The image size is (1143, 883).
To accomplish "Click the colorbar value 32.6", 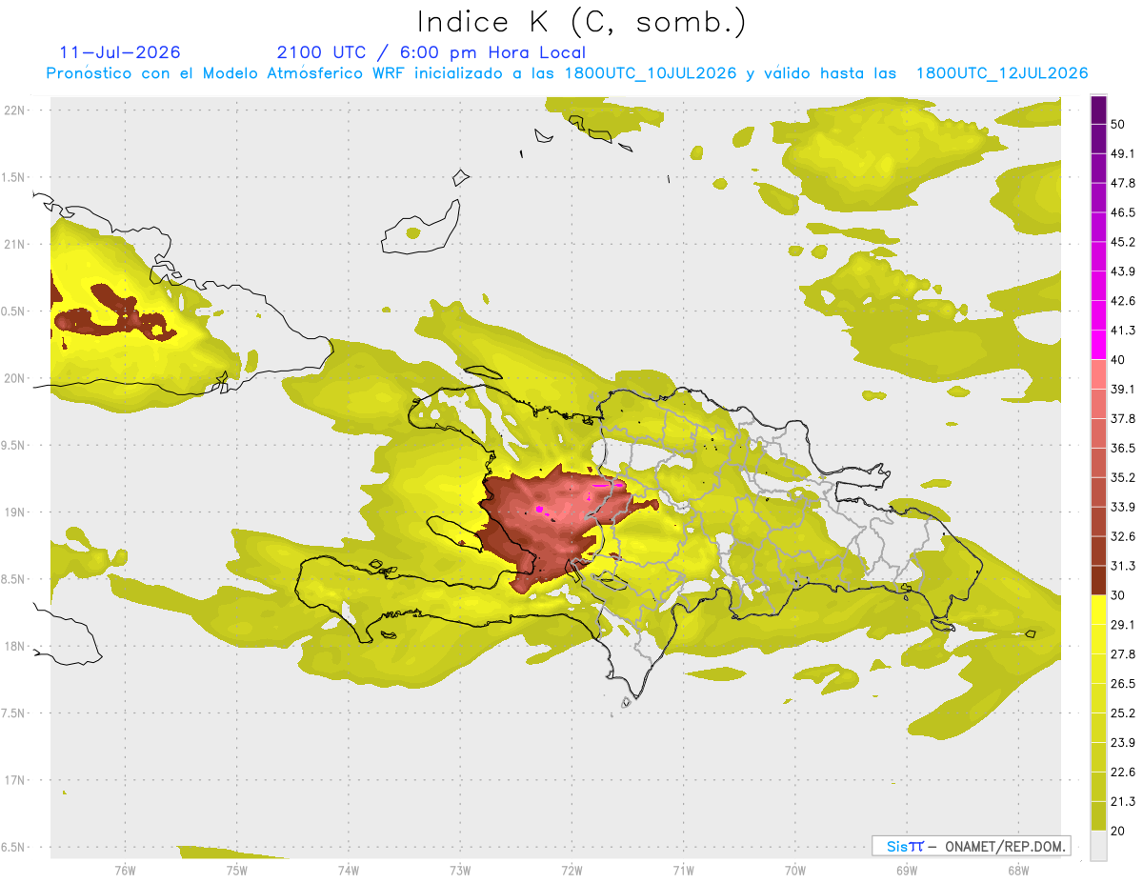I will (1122, 536).
